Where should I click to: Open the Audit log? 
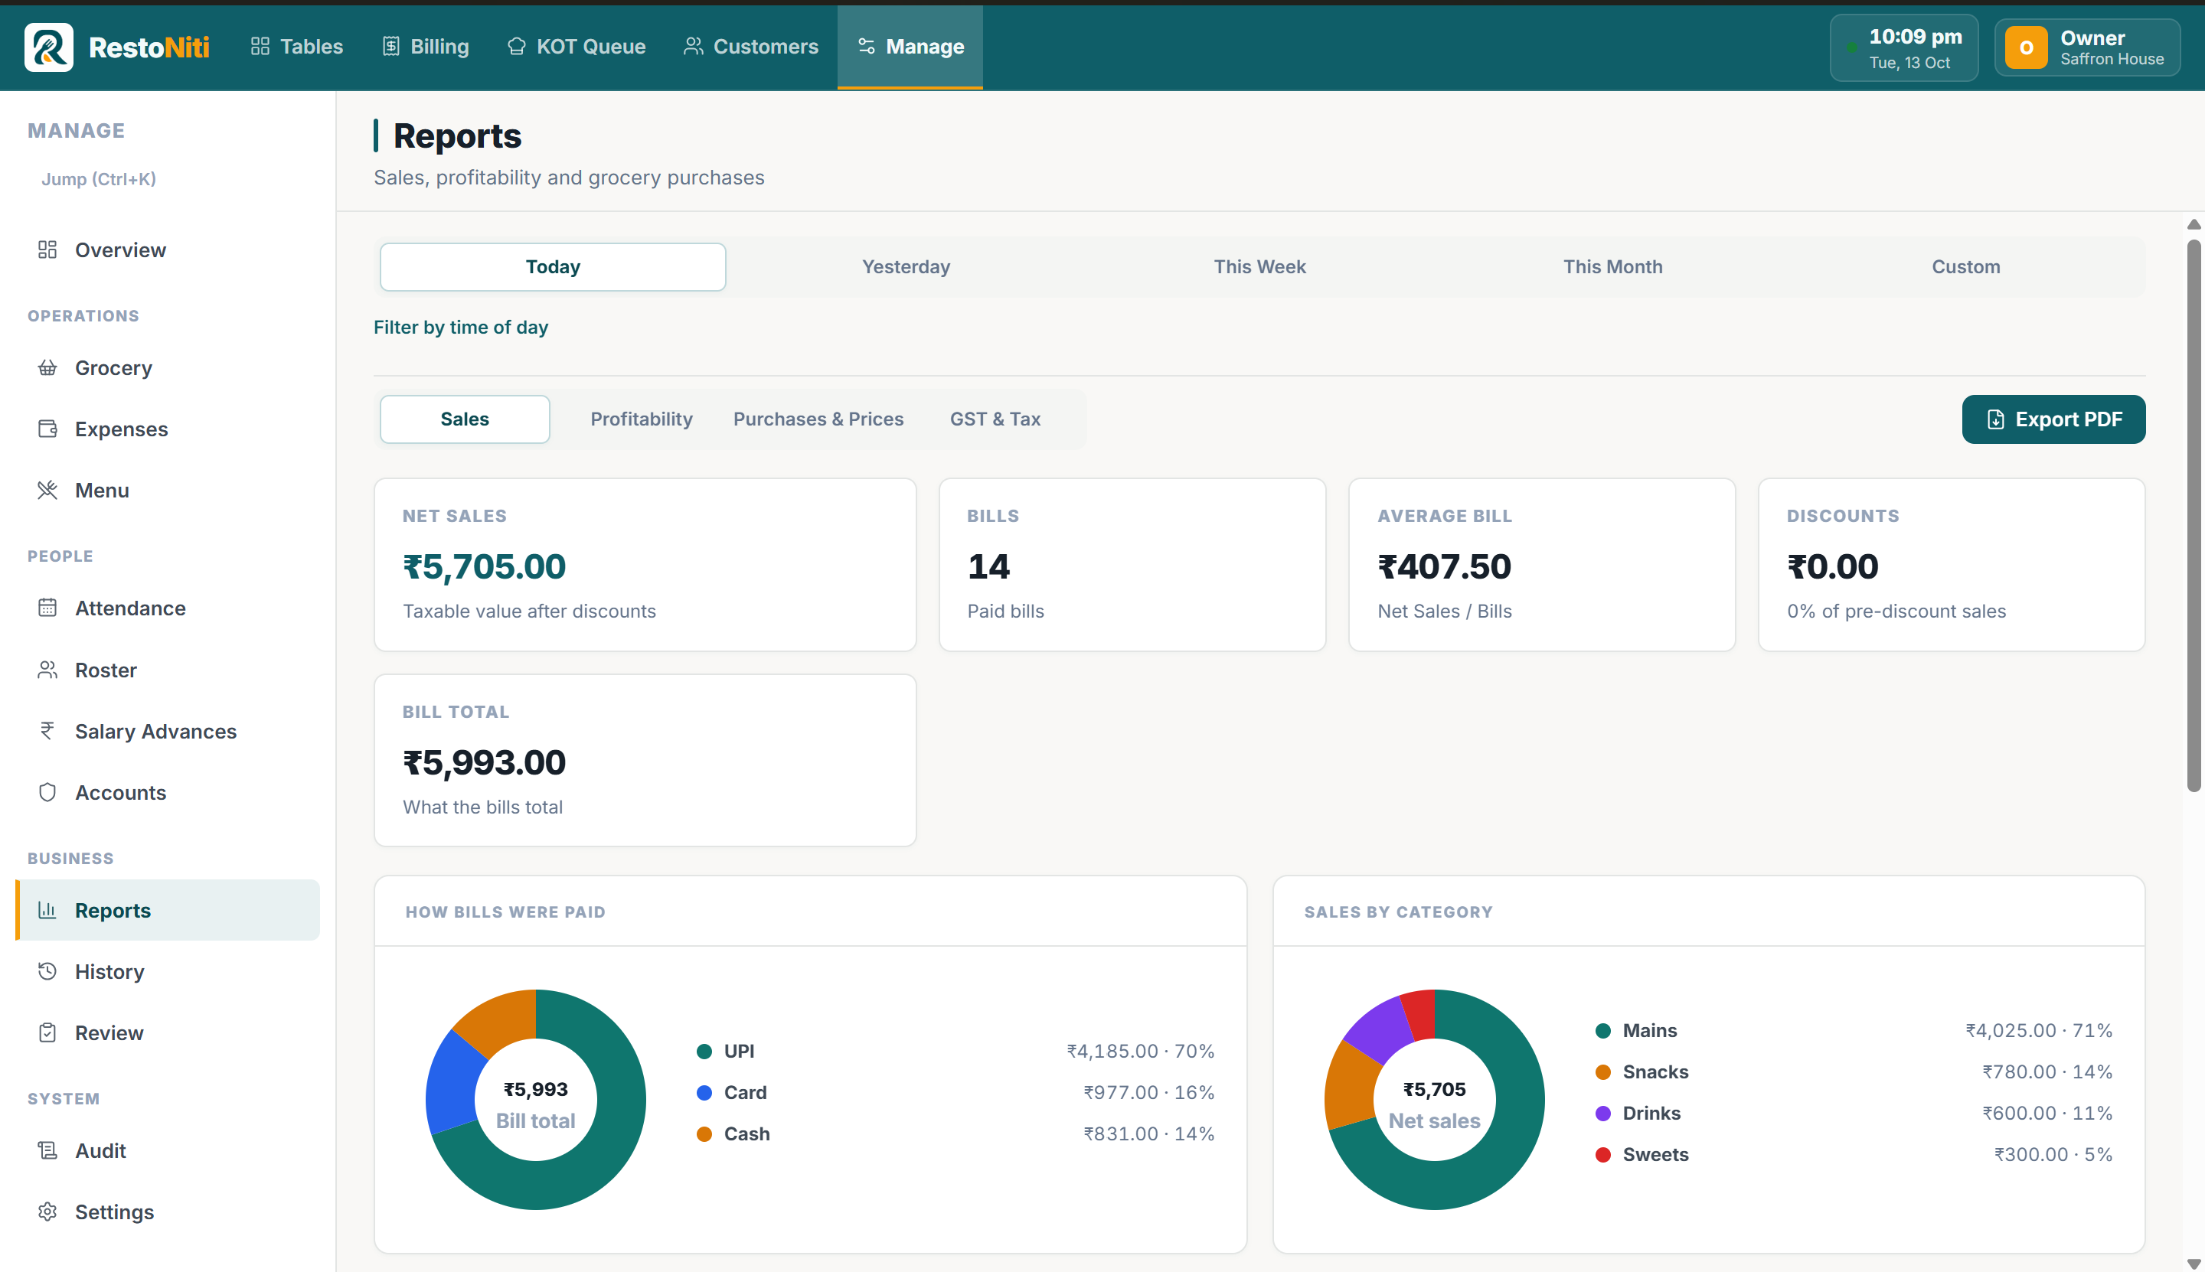click(x=168, y=1150)
